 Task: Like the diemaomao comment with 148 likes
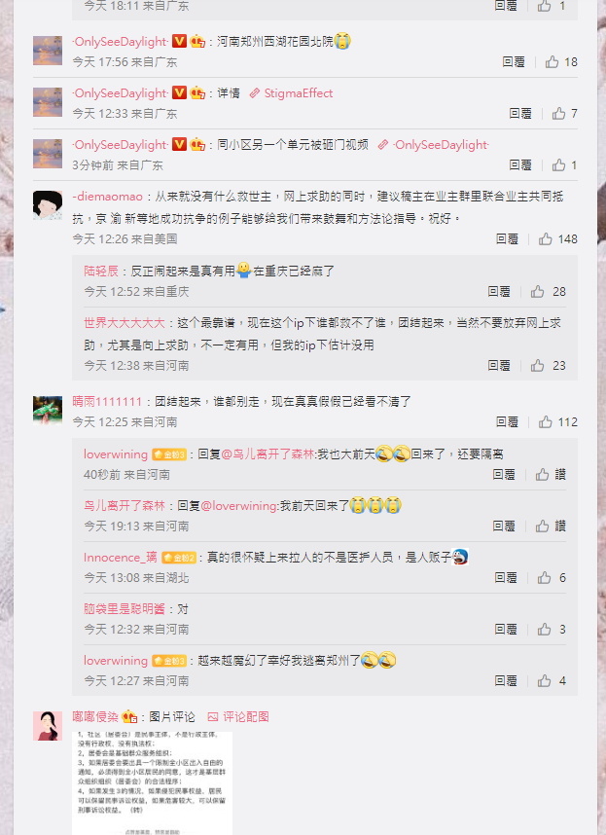pyautogui.click(x=546, y=239)
